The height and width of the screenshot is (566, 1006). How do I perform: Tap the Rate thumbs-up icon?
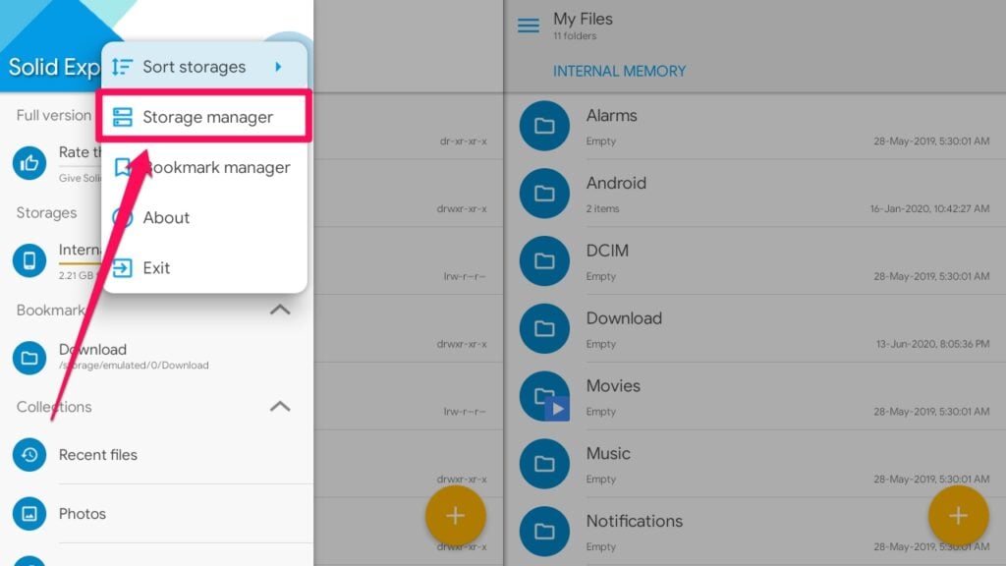click(x=29, y=163)
